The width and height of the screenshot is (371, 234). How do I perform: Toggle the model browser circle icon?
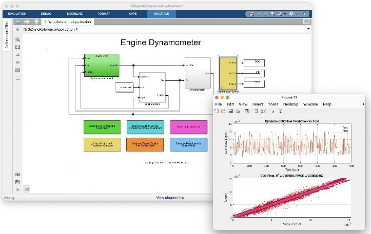pyautogui.click(x=17, y=30)
